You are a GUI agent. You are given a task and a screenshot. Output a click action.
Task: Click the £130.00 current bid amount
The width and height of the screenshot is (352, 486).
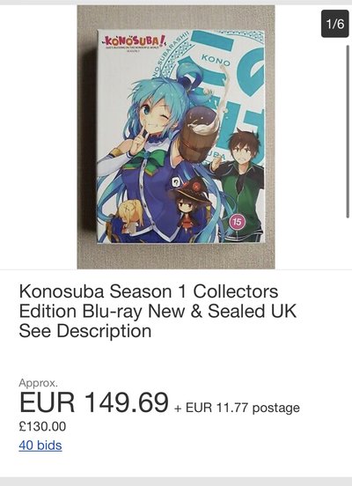(x=42, y=426)
